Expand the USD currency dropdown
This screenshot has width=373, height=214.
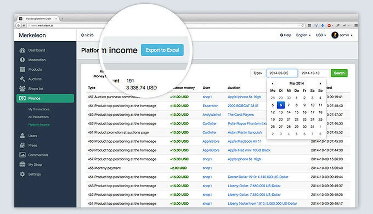tap(321, 35)
